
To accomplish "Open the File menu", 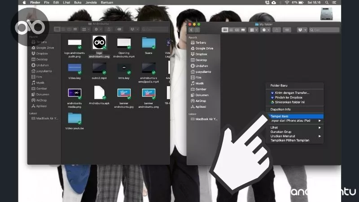I will tap(47, 3).
